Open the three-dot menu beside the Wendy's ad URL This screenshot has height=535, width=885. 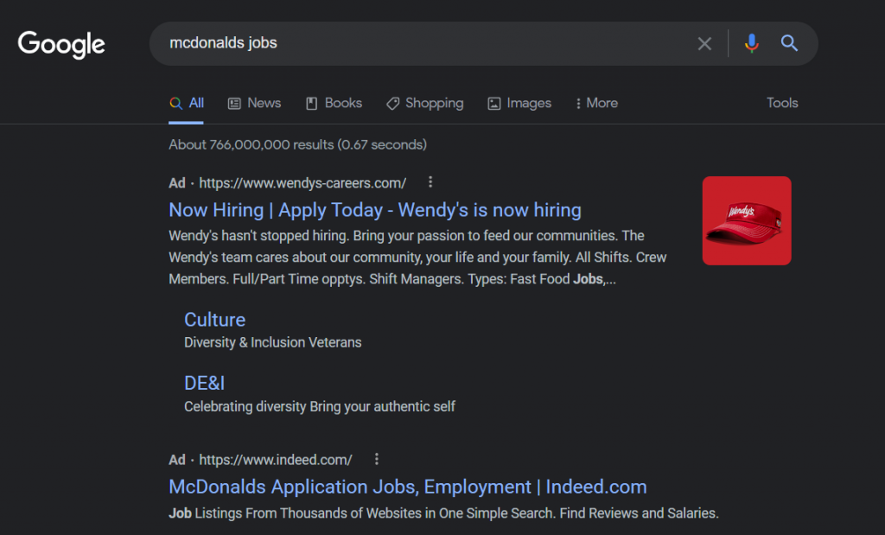pyautogui.click(x=430, y=182)
